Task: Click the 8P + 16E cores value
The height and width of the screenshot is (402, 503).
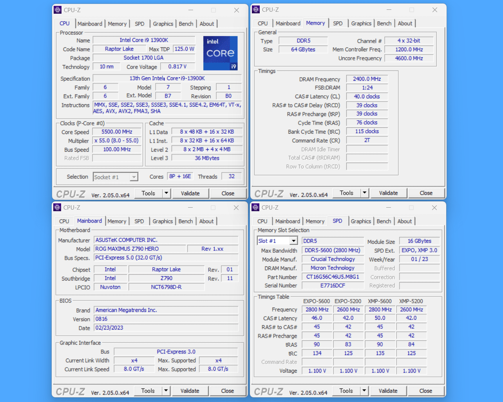Action: [180, 176]
